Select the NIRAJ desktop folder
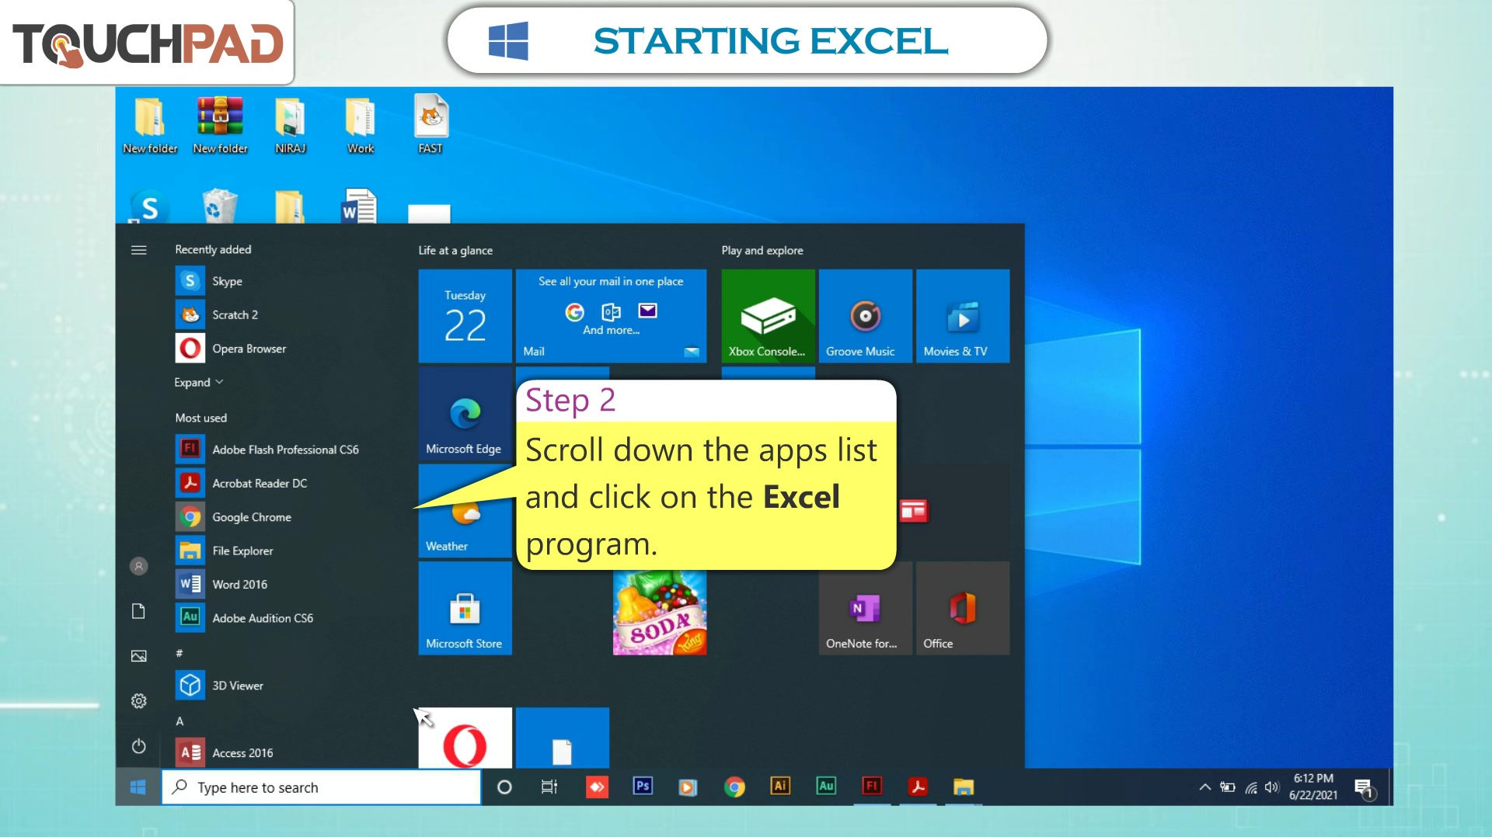This screenshot has width=1492, height=837. click(x=290, y=124)
